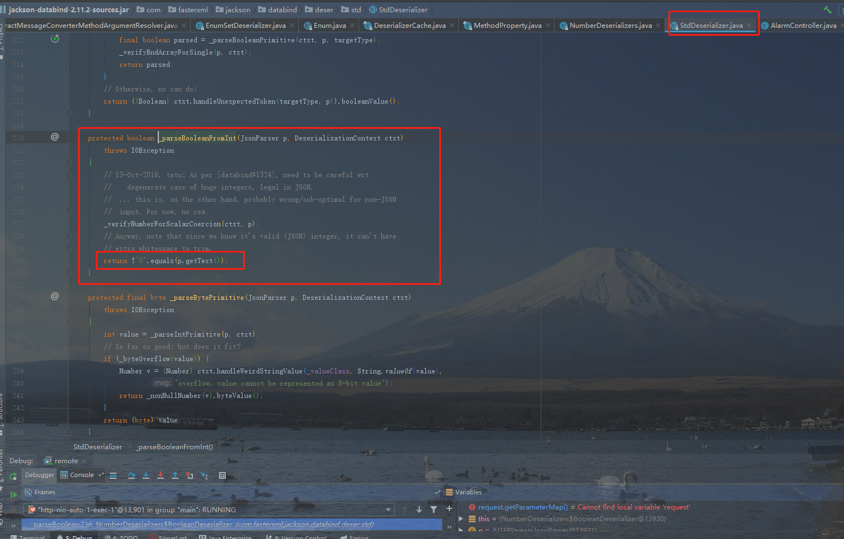Toggle the fold marker at line 231
The image size is (844, 539).
(x=69, y=273)
